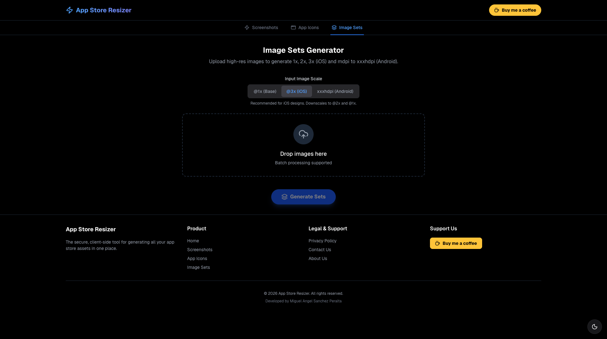This screenshot has width=607, height=339.
Task: Open the Screenshots footer link
Action: pos(200,250)
